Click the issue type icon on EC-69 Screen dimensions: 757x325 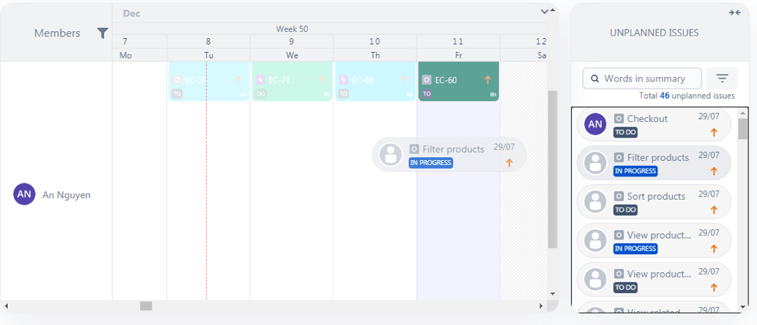tap(344, 80)
